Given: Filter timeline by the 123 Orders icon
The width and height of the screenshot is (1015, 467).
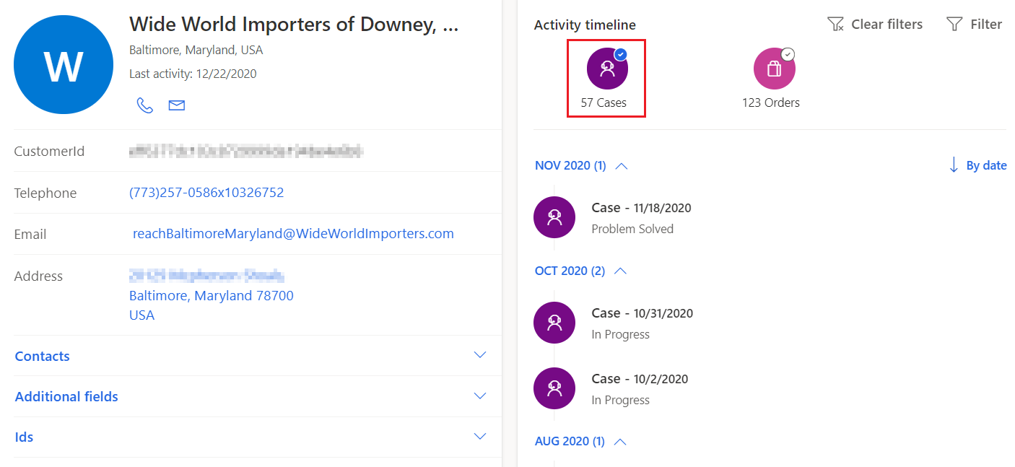Looking at the screenshot, I should [x=773, y=68].
